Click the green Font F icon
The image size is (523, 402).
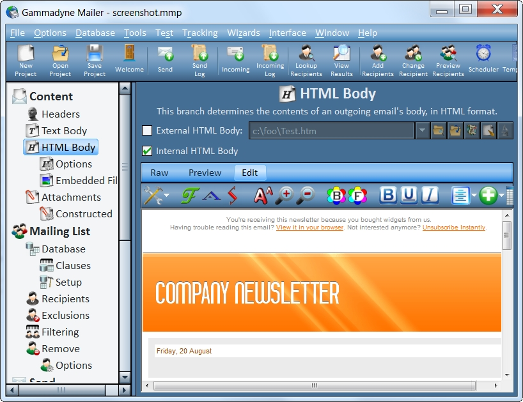[190, 196]
